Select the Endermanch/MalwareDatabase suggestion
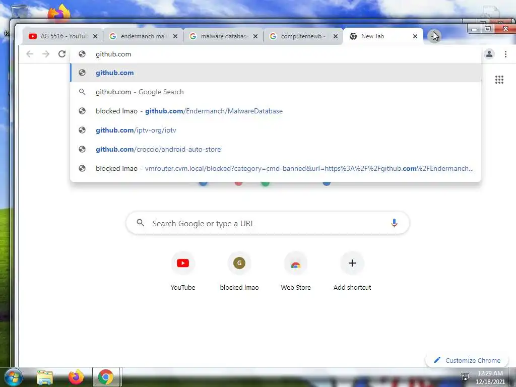516x387 pixels. point(276,111)
